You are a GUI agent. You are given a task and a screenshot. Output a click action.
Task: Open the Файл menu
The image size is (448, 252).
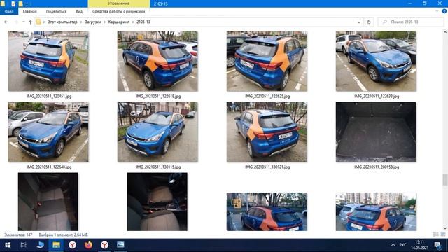point(9,11)
